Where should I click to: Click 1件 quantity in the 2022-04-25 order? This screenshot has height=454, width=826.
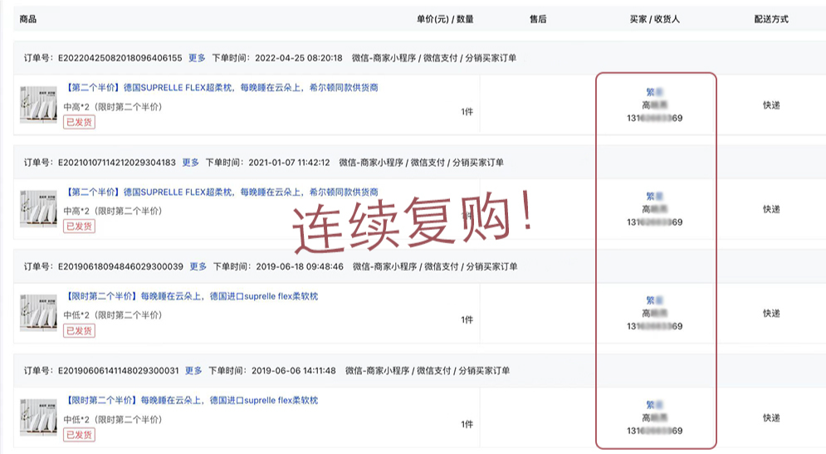[467, 112]
